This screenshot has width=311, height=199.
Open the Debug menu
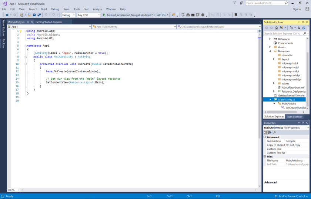55,9
